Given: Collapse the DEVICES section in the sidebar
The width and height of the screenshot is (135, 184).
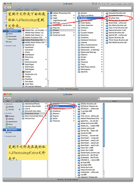Looking at the screenshot, I should point(5,104).
